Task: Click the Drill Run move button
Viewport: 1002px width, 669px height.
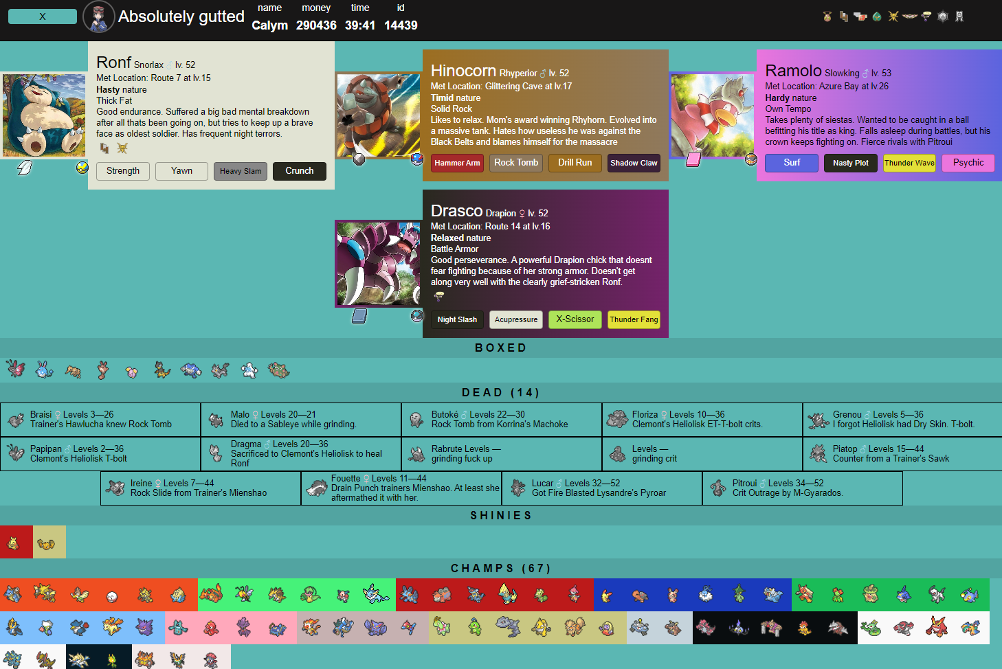Action: point(575,163)
